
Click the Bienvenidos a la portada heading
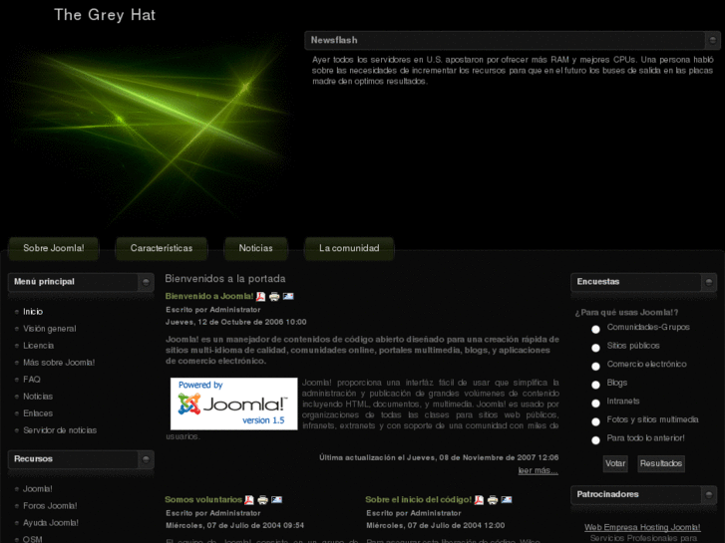(x=225, y=279)
